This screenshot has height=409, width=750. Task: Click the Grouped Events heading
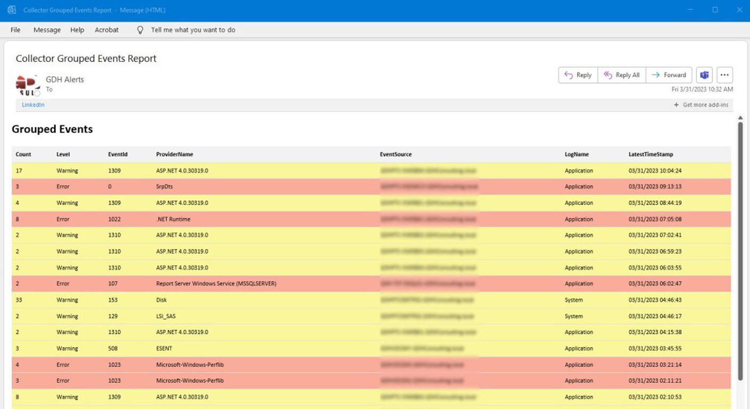pyautogui.click(x=52, y=129)
